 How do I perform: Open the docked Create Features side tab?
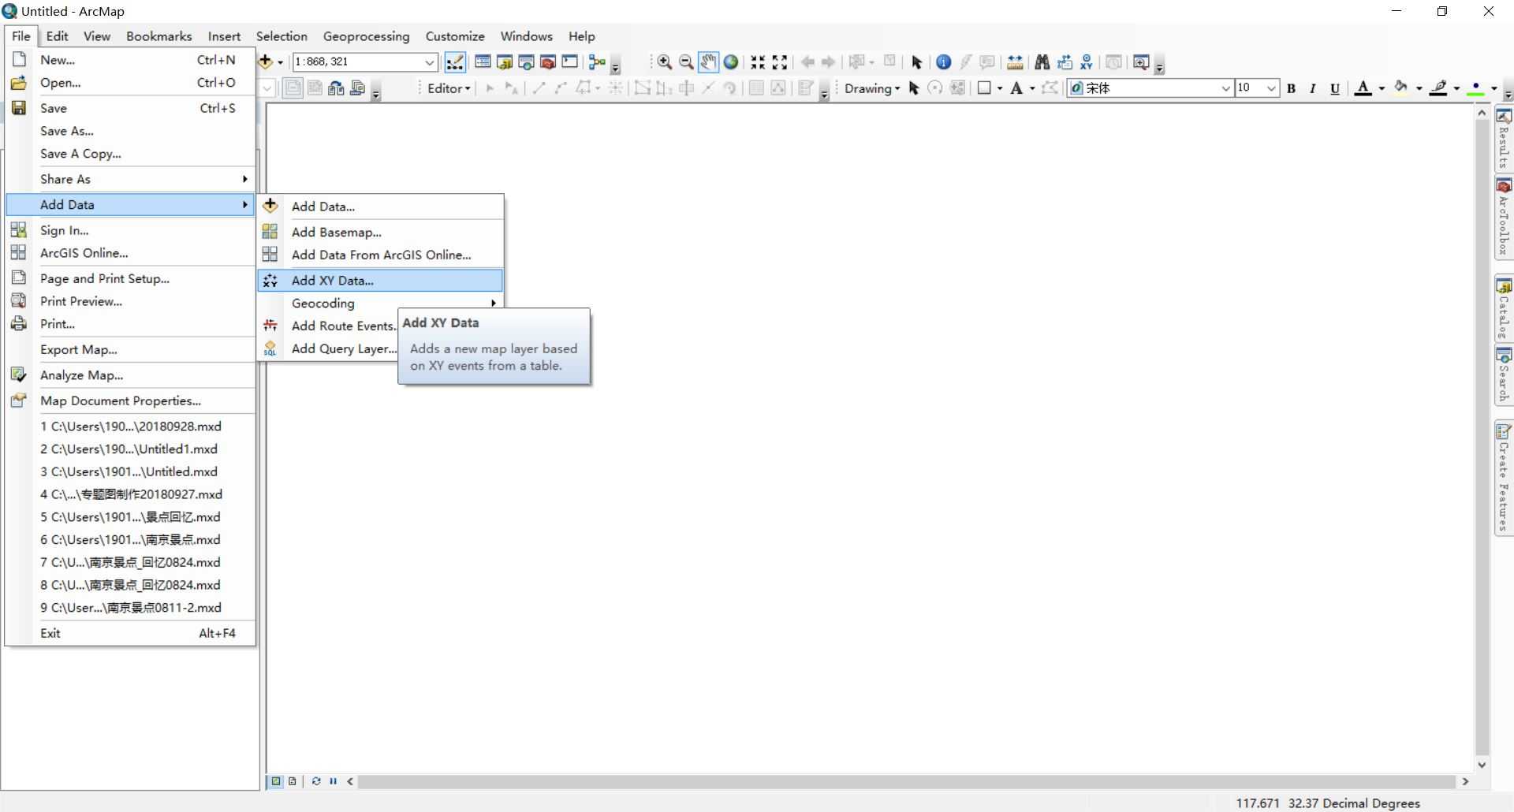click(1504, 479)
